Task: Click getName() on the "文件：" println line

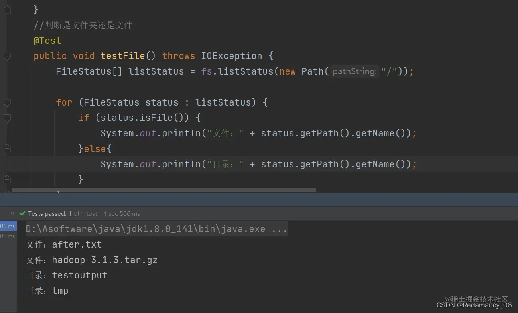Action: [x=381, y=133]
